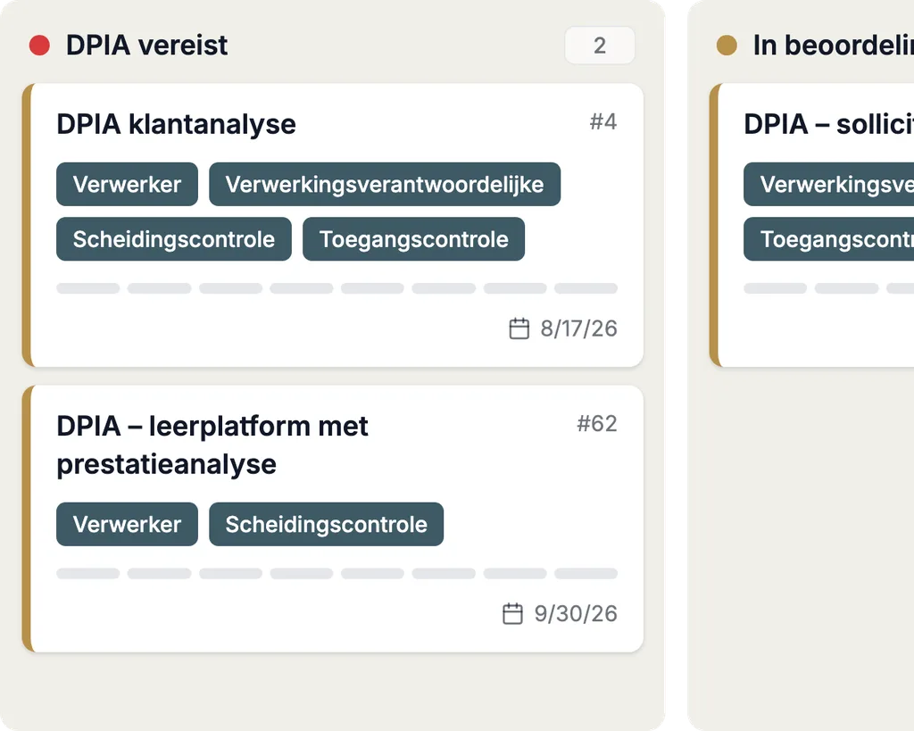Select Toegangscontrole tag on klantanalyse card

pos(414,239)
